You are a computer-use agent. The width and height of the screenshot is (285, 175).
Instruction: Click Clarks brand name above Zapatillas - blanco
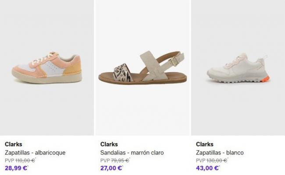204,144
